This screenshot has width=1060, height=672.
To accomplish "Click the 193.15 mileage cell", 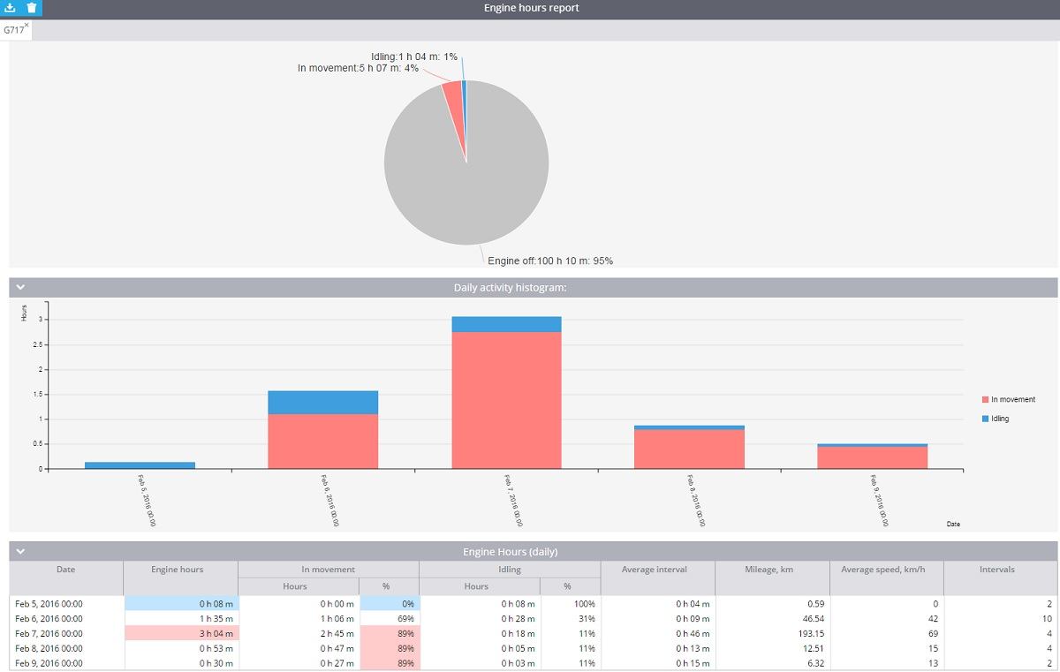I will [x=772, y=633].
